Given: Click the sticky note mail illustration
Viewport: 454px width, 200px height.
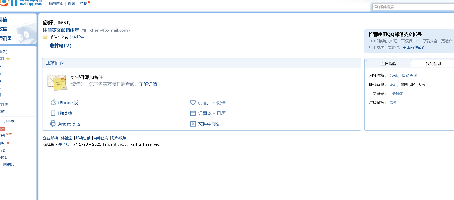Looking at the screenshot, I should 57,82.
